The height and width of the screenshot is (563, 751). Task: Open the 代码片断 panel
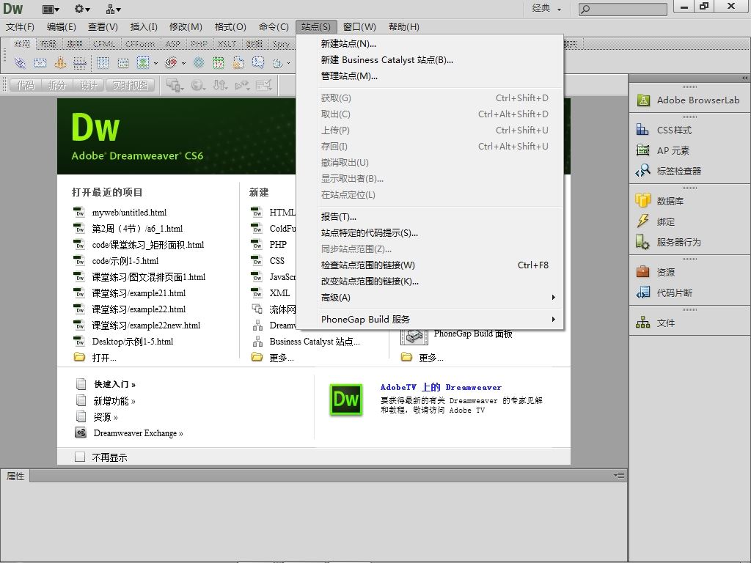pos(664,292)
